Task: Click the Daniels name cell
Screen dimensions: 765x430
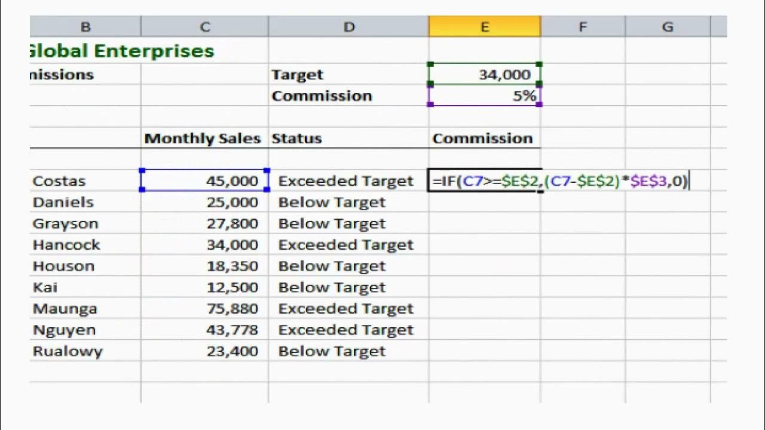Action: tap(84, 202)
